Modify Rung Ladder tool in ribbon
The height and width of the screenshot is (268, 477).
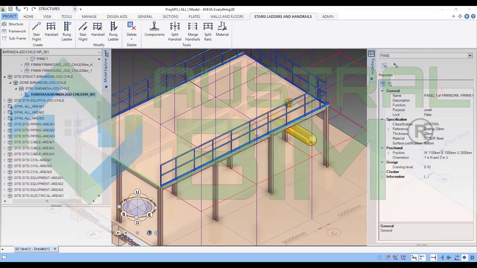tap(113, 31)
